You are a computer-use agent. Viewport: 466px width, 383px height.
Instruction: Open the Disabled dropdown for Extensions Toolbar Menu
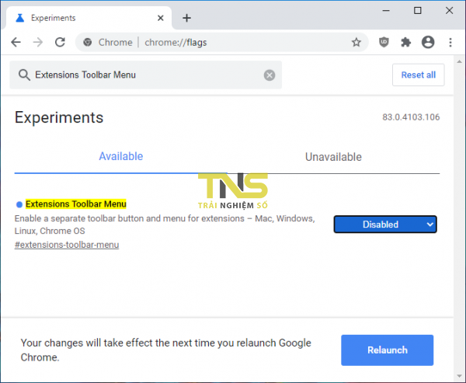(x=385, y=225)
